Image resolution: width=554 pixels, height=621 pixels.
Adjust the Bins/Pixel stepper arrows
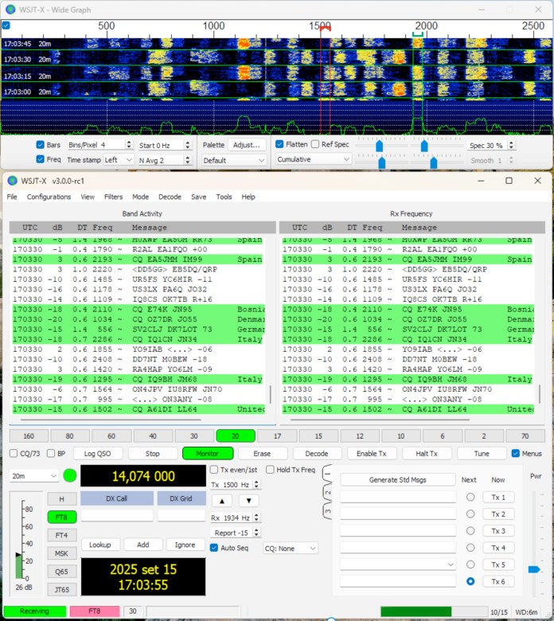tap(129, 145)
